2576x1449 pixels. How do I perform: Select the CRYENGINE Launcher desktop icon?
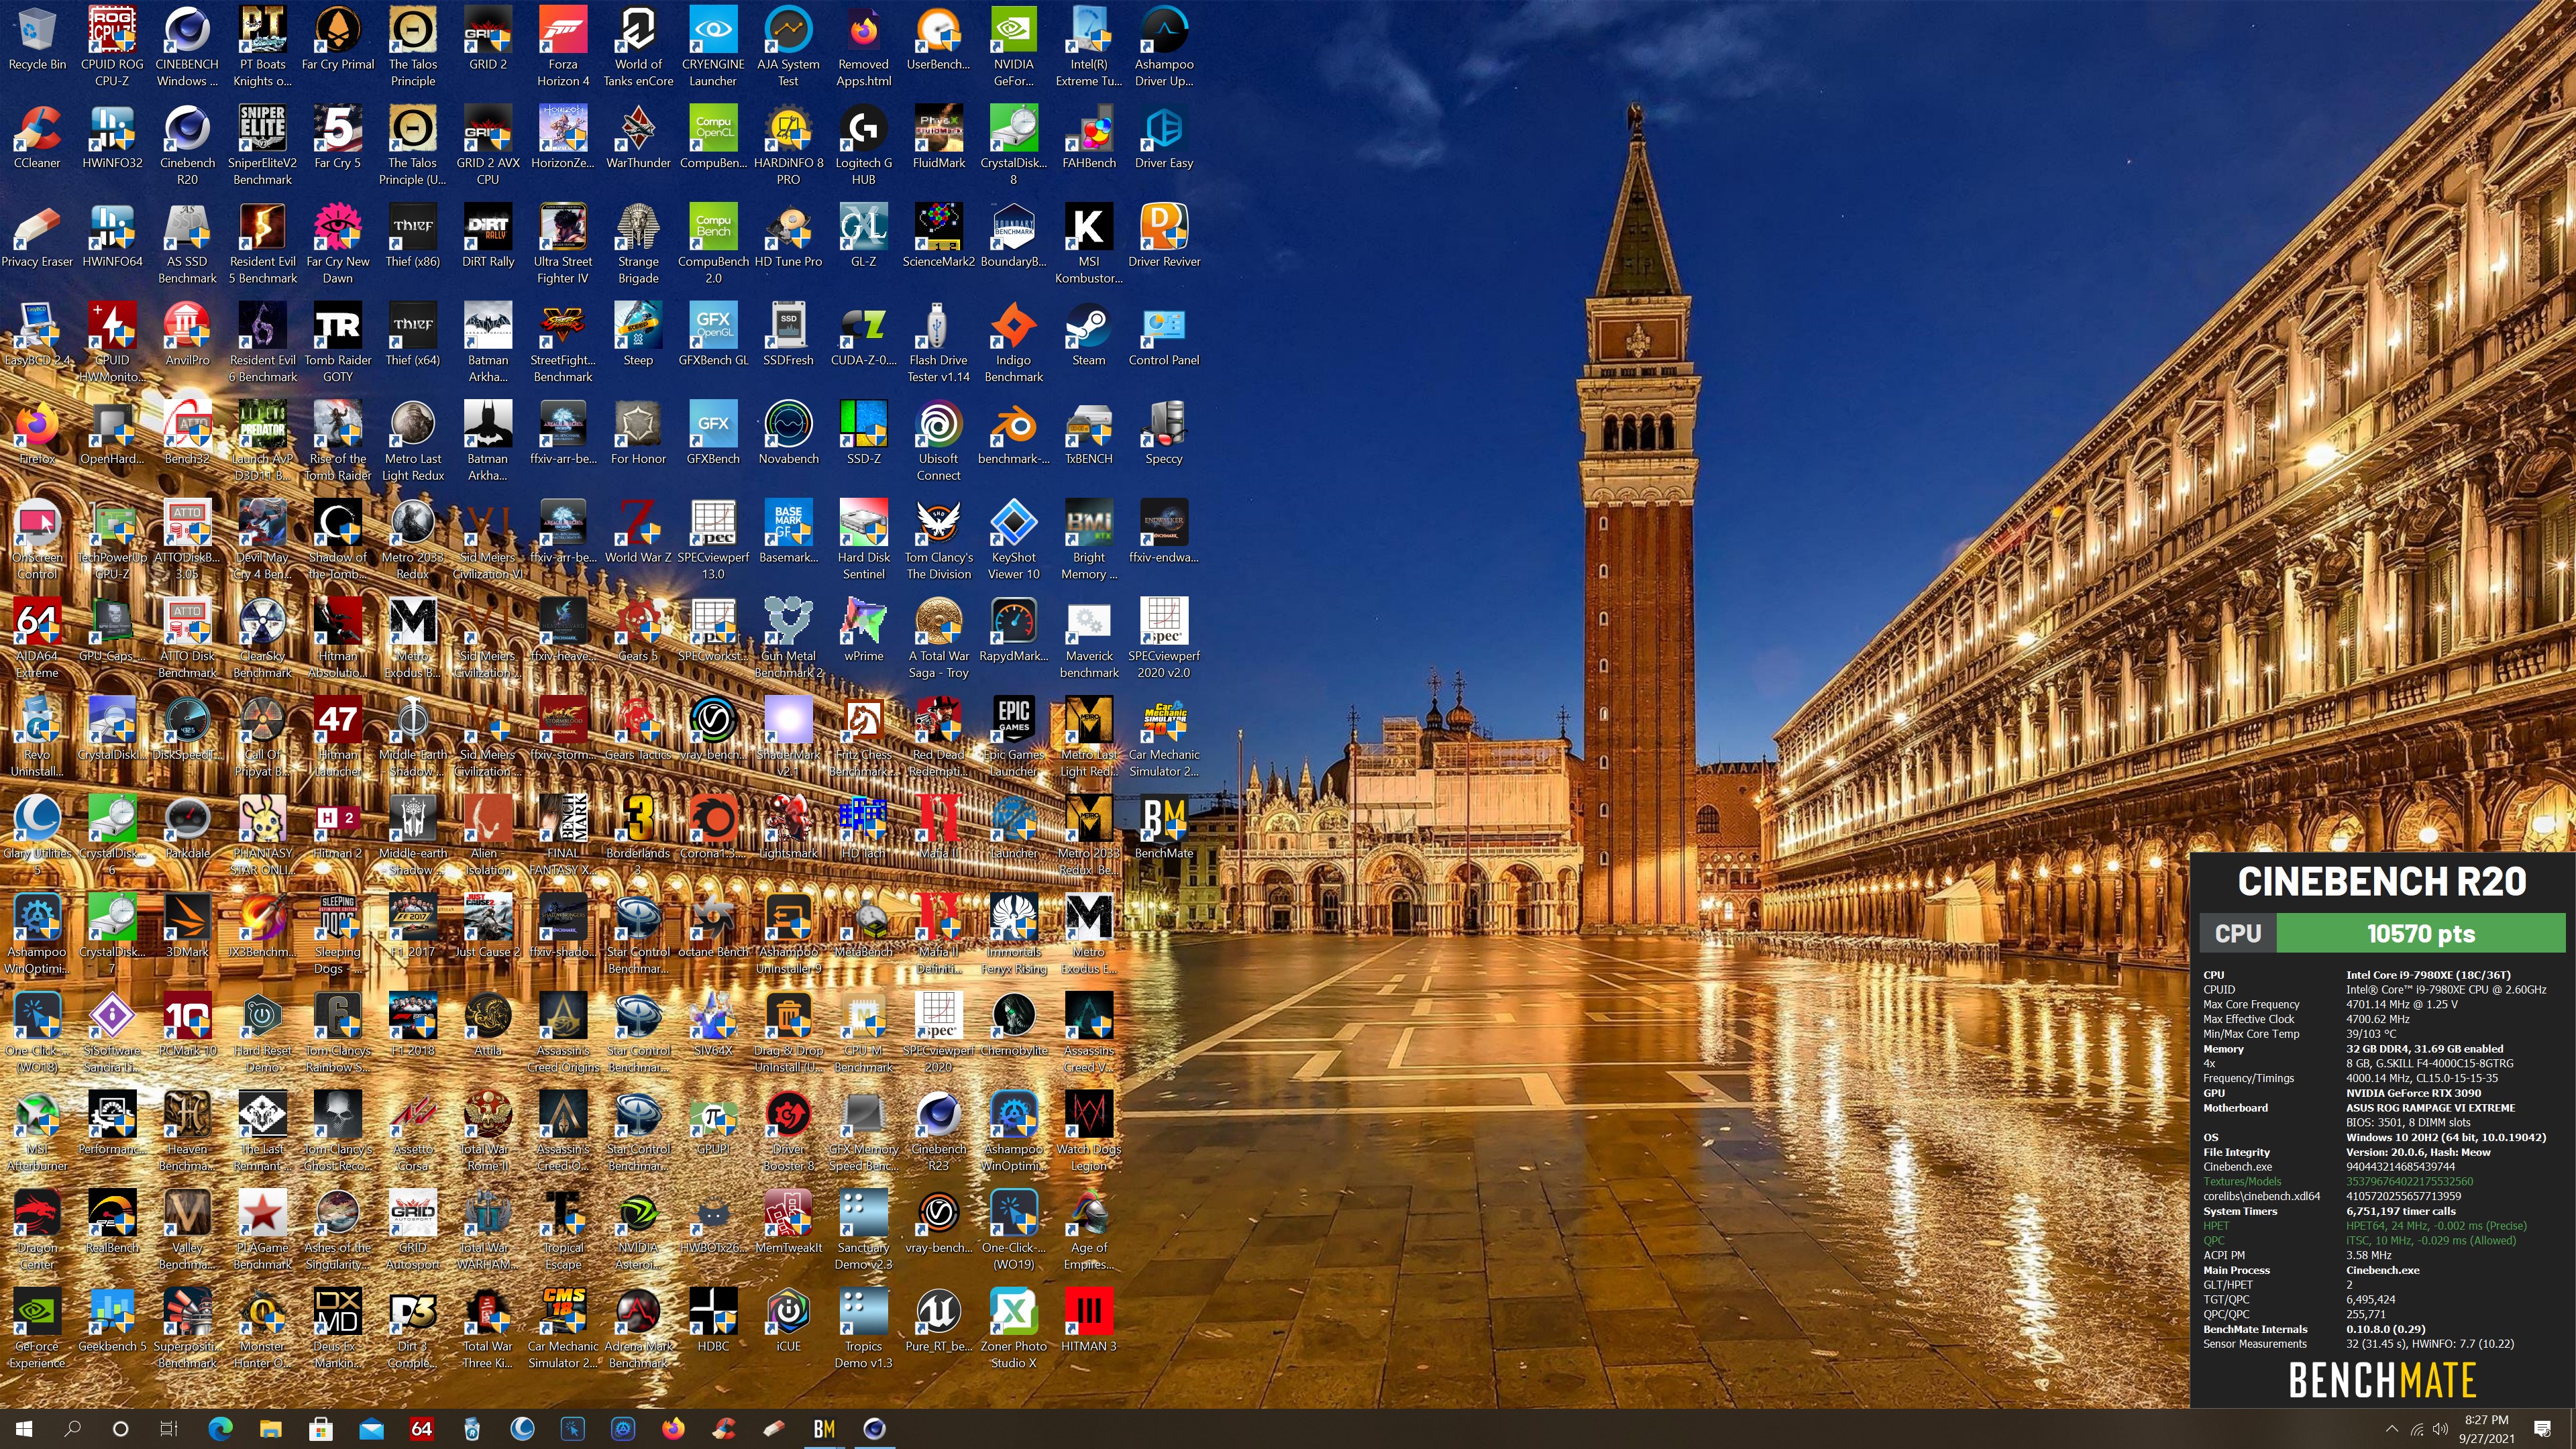pos(713,46)
